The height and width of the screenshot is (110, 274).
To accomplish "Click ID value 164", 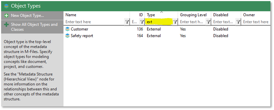I will click(140, 36).
